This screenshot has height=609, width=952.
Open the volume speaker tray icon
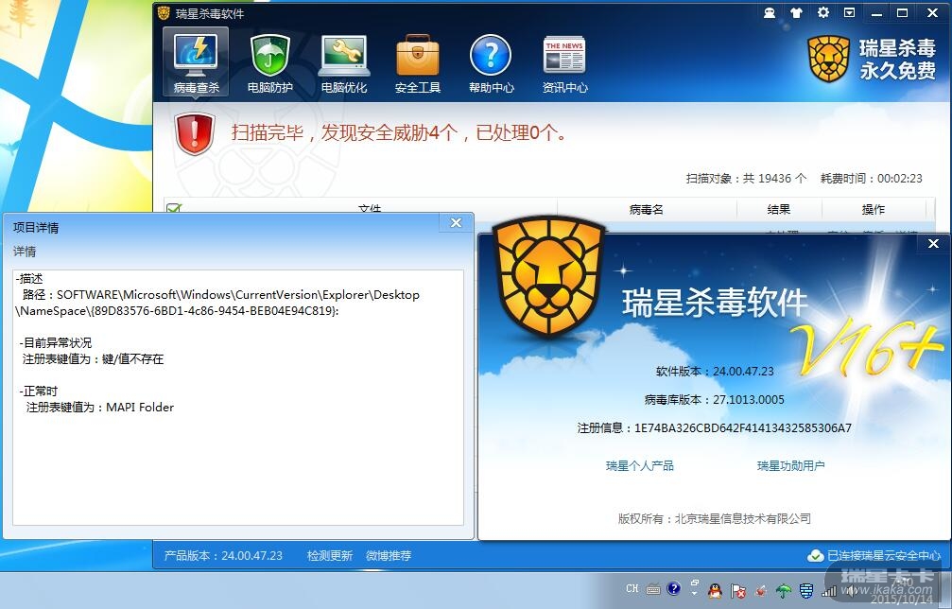tap(851, 590)
